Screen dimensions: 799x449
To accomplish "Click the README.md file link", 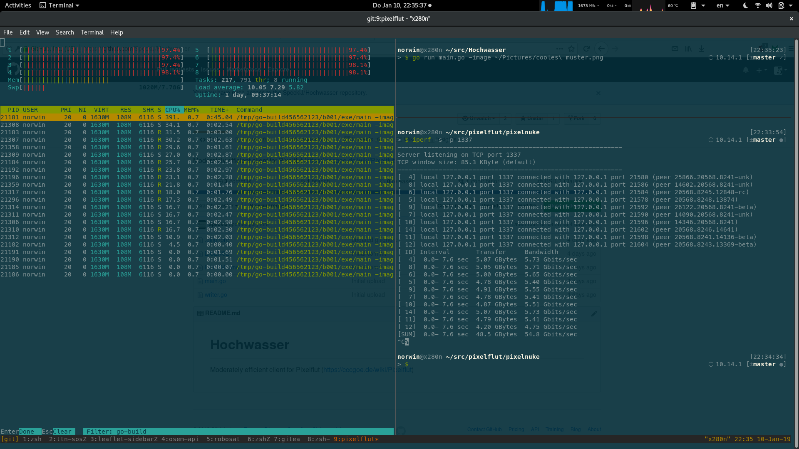I will tap(222, 313).
